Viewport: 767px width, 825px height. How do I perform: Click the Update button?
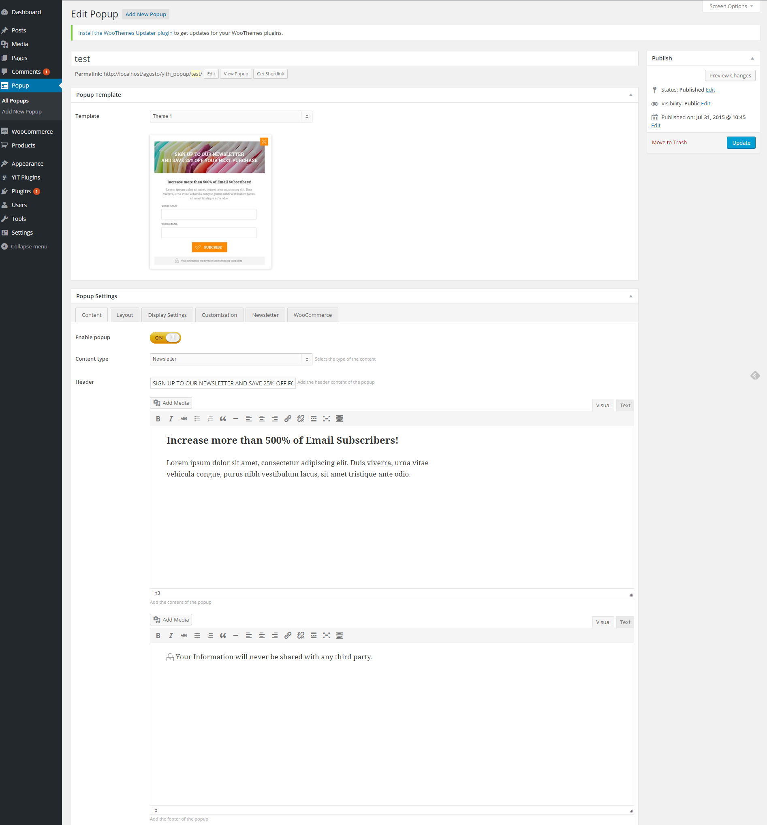point(741,143)
